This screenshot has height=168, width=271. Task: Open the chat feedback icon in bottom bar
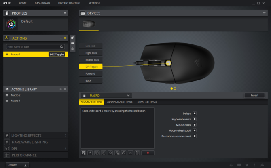pos(239,165)
